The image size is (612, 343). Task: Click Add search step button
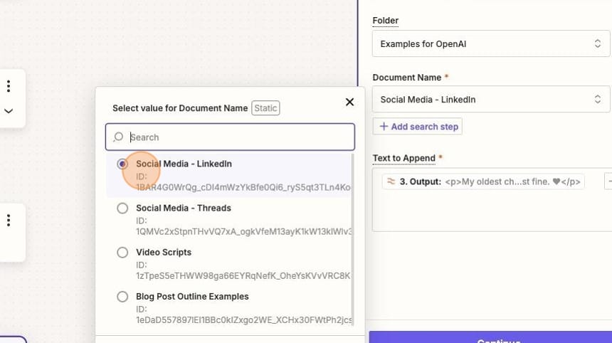click(418, 127)
